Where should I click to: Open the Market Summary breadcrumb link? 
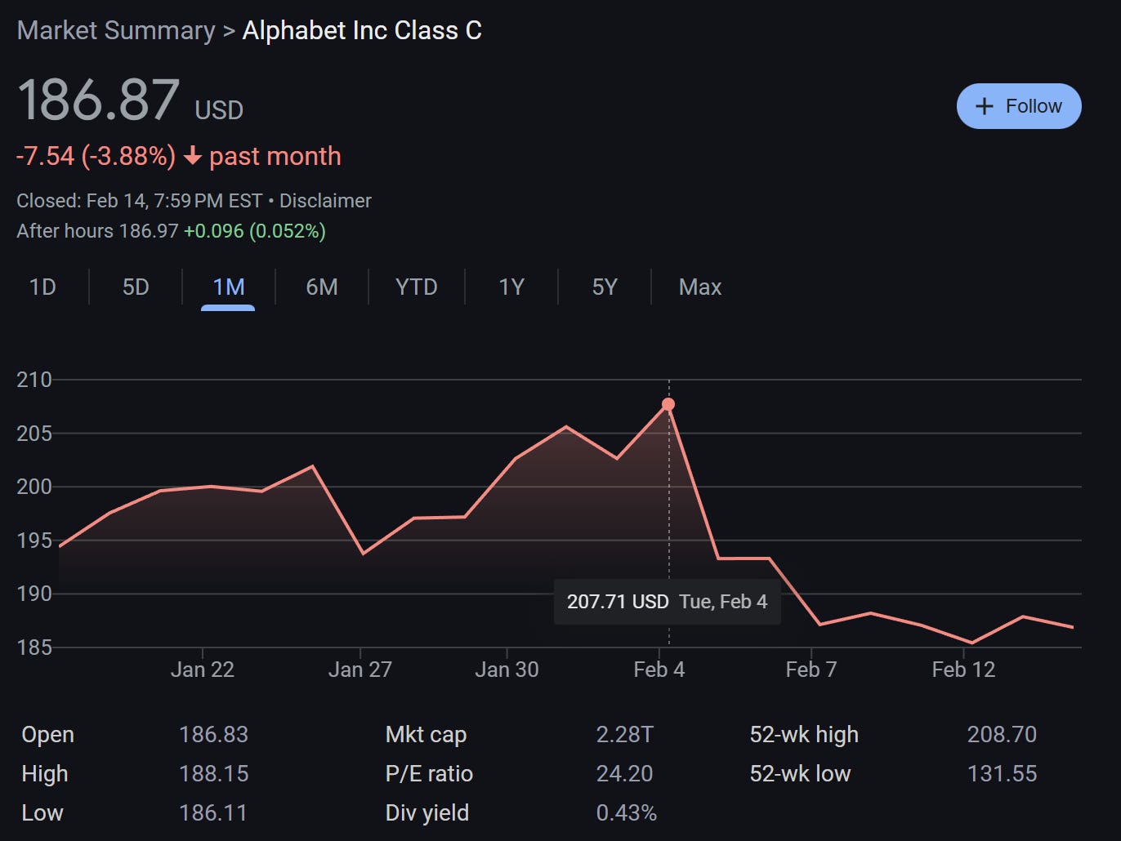(x=116, y=30)
